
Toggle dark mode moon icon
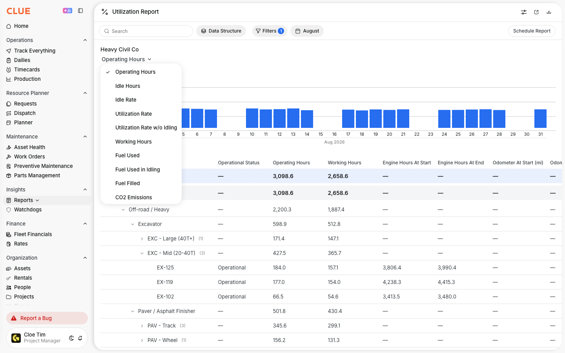71,338
